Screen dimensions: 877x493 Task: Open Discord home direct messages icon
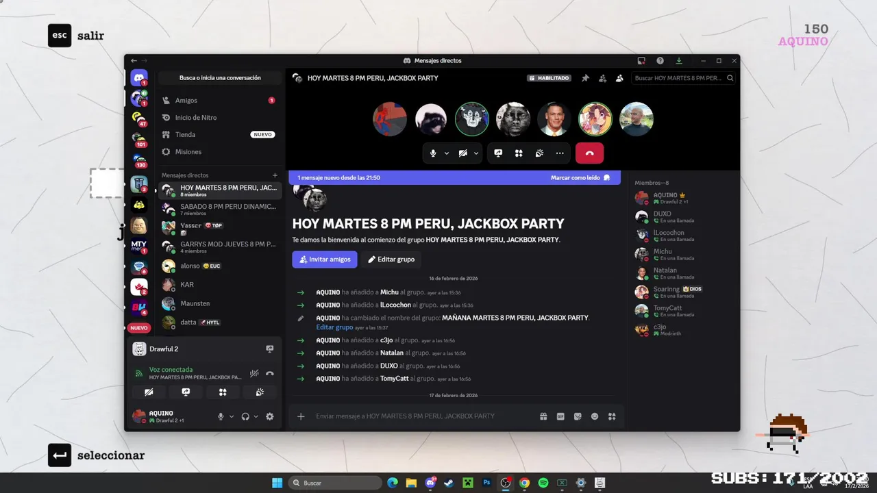[139, 77]
